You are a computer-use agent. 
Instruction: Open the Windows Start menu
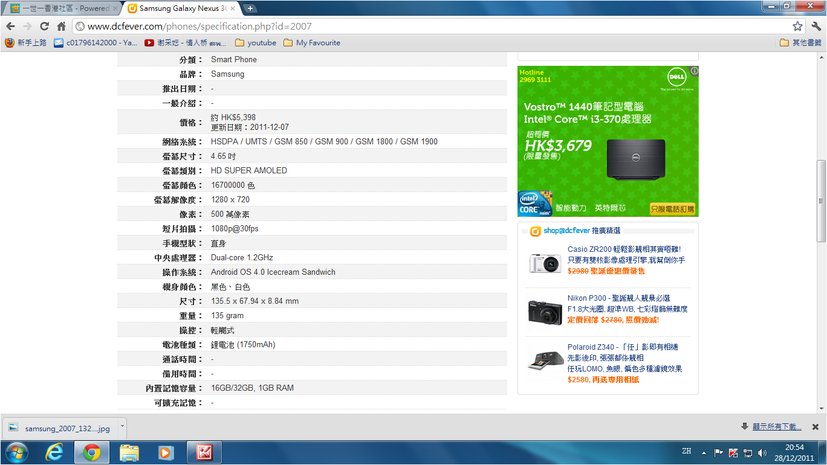pos(16,452)
